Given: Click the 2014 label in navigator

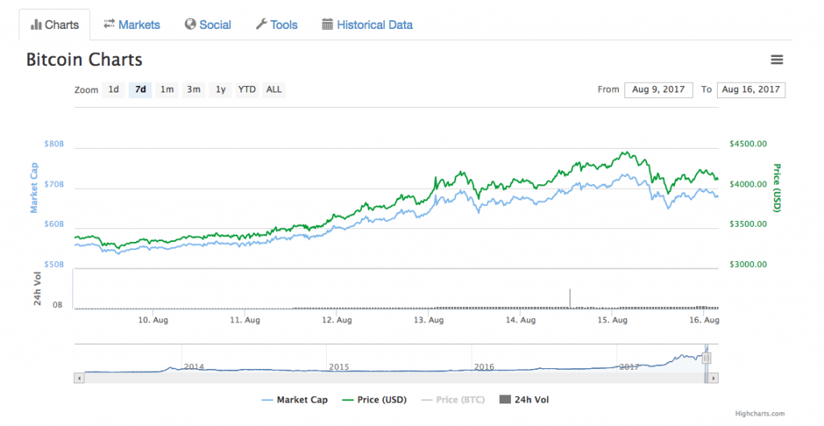Looking at the screenshot, I should click(x=193, y=367).
